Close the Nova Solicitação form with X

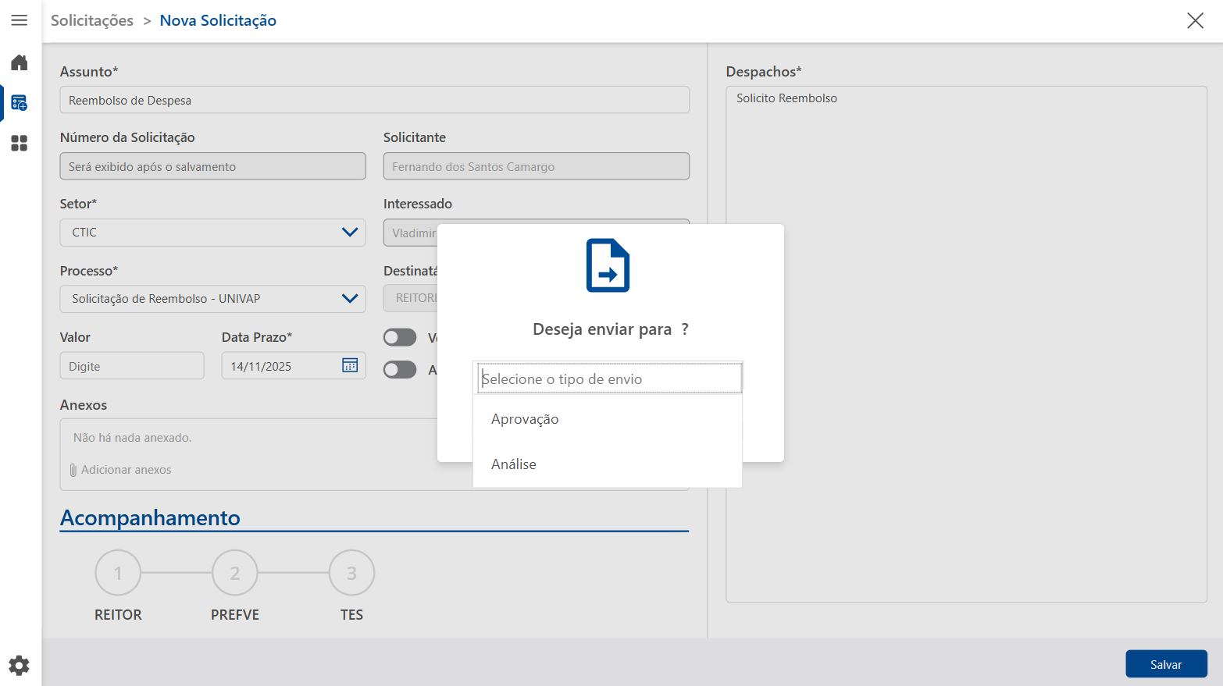1195,20
